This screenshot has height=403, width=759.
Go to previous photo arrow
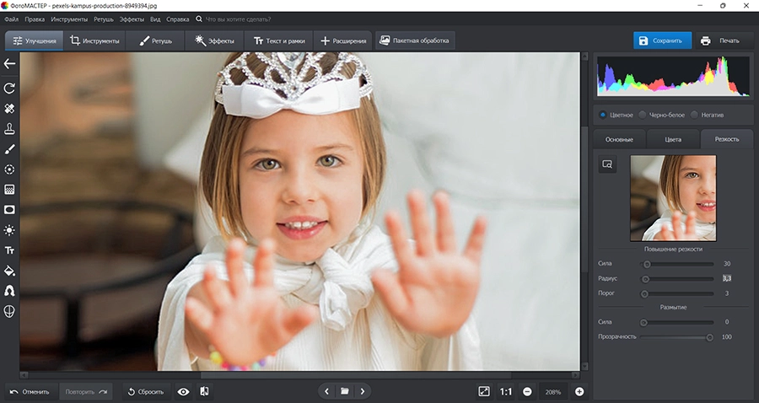pos(326,391)
